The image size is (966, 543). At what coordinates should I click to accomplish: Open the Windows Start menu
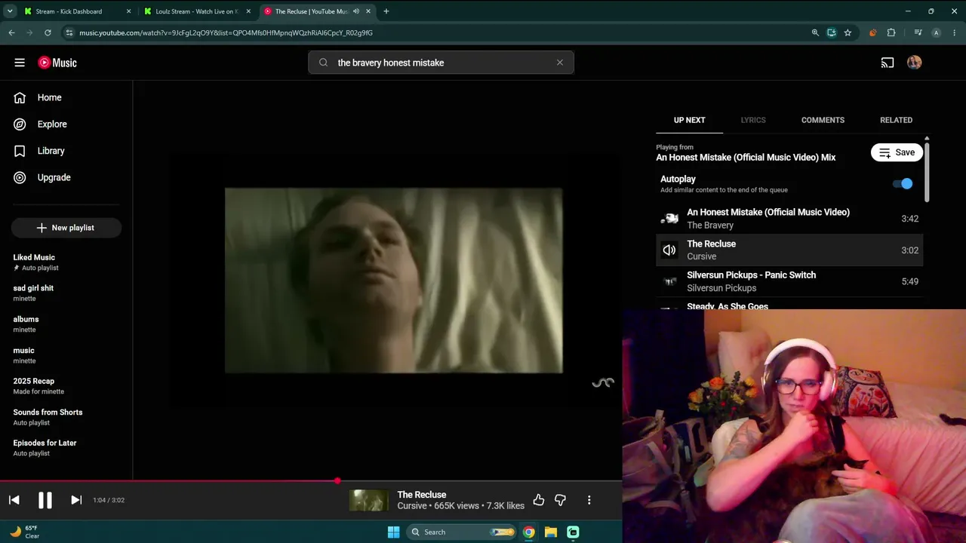pos(393,532)
